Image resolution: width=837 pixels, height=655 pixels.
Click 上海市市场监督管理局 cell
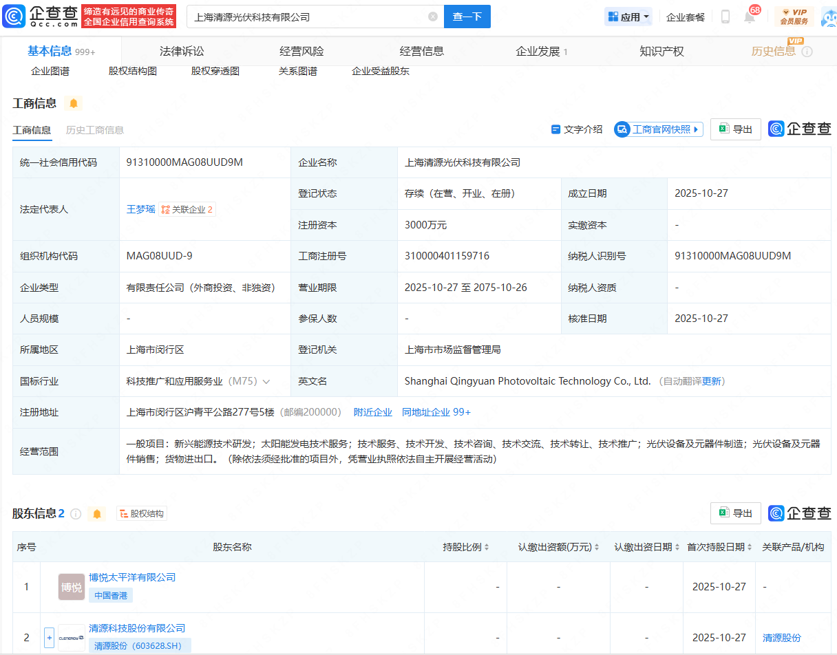click(x=453, y=350)
